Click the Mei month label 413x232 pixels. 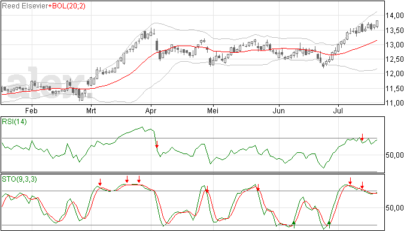click(212, 110)
